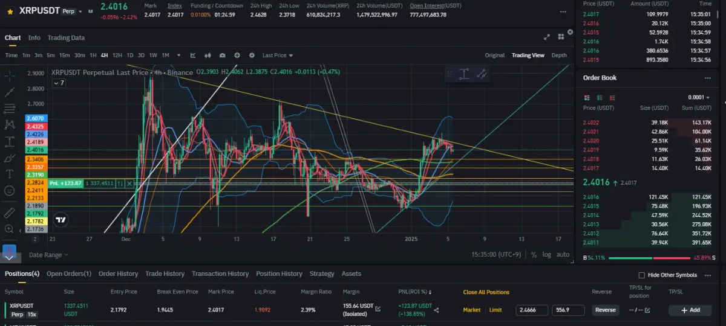
Task: Click Close All Positions link
Action: 486,292
